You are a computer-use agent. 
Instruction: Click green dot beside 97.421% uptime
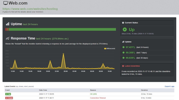coord(123,47)
